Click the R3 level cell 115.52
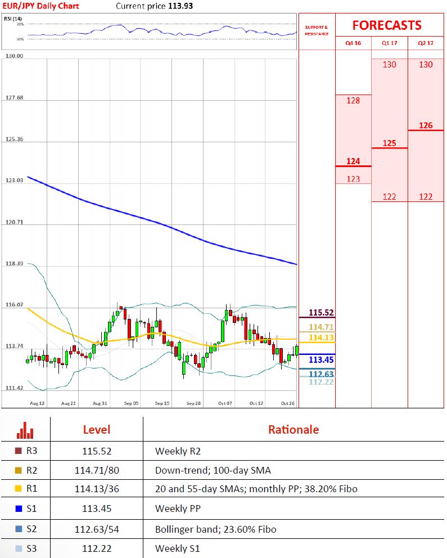This screenshot has width=447, height=558. (x=97, y=451)
